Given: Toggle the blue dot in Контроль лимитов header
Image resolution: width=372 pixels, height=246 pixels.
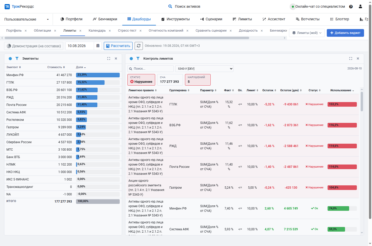Looking at the screenshot, I should (131, 59).
